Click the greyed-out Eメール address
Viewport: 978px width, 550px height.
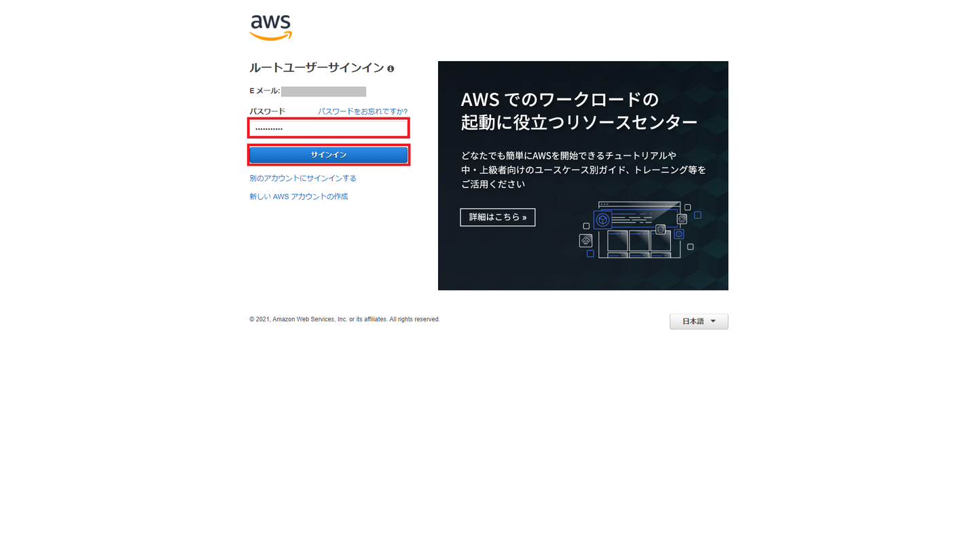324,91
